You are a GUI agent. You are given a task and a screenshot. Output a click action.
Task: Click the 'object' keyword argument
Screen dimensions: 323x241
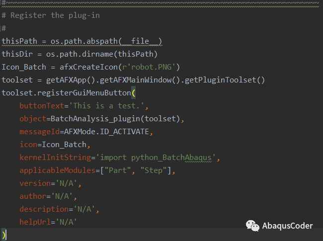coord(33,119)
